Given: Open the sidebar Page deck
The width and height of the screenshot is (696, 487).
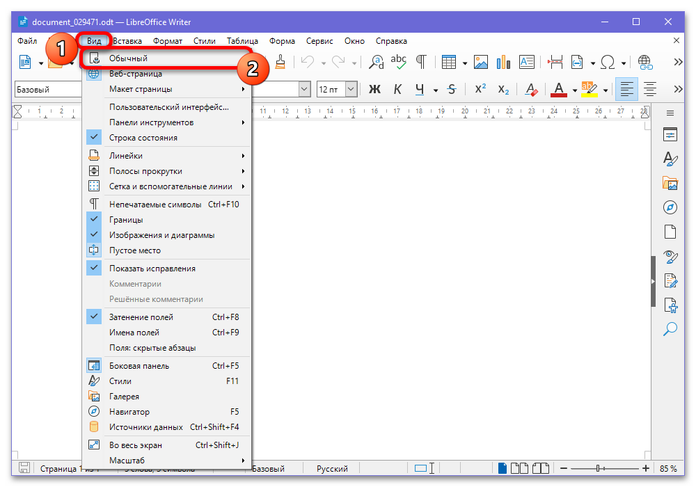Looking at the screenshot, I should coord(670,232).
